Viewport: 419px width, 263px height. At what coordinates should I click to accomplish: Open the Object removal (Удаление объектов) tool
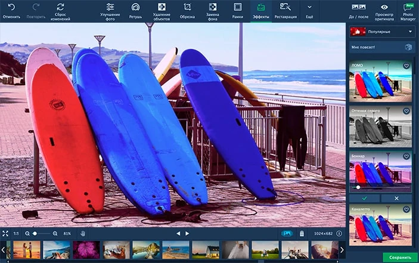162,7
